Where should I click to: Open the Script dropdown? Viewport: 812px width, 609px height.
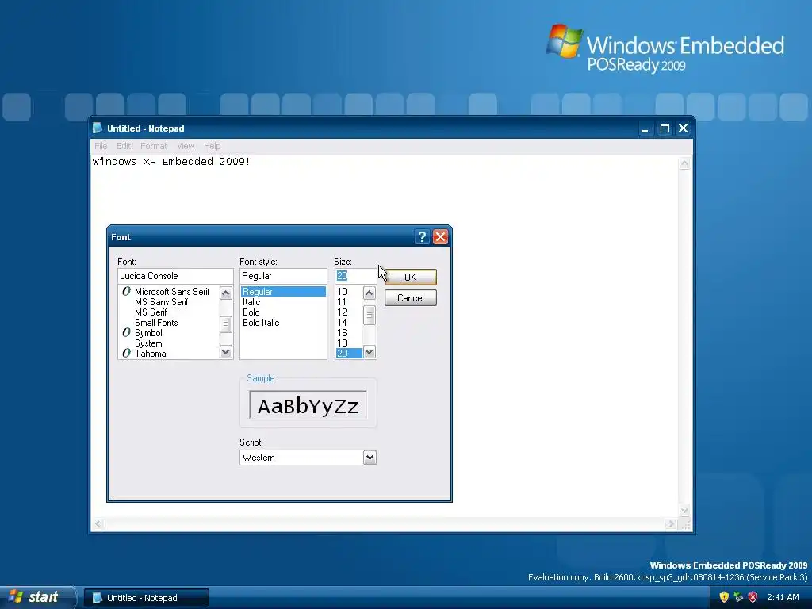click(370, 458)
